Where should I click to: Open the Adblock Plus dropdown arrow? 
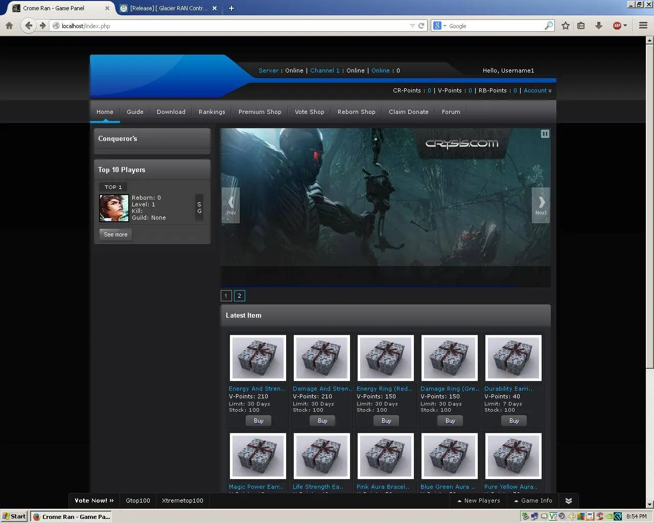coord(625,26)
